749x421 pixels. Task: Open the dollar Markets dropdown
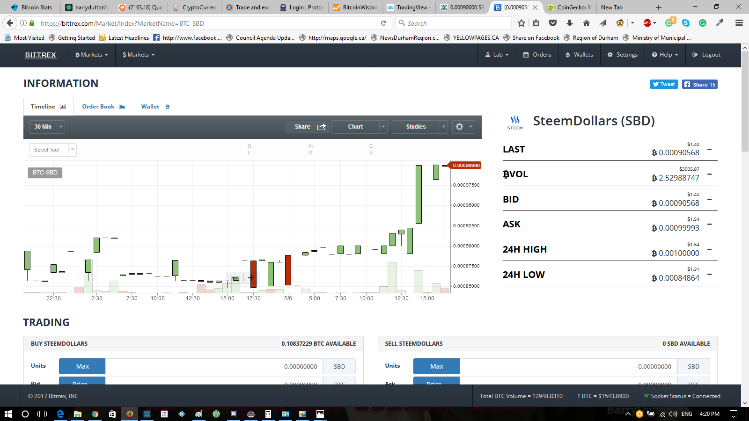(139, 55)
